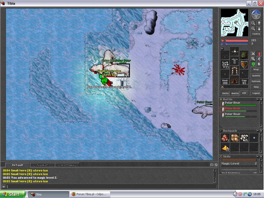Move minimap one floor up
The image size is (264, 198).
point(259,23)
